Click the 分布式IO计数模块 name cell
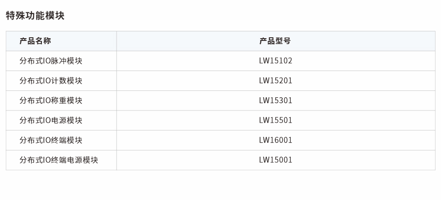 [51, 81]
